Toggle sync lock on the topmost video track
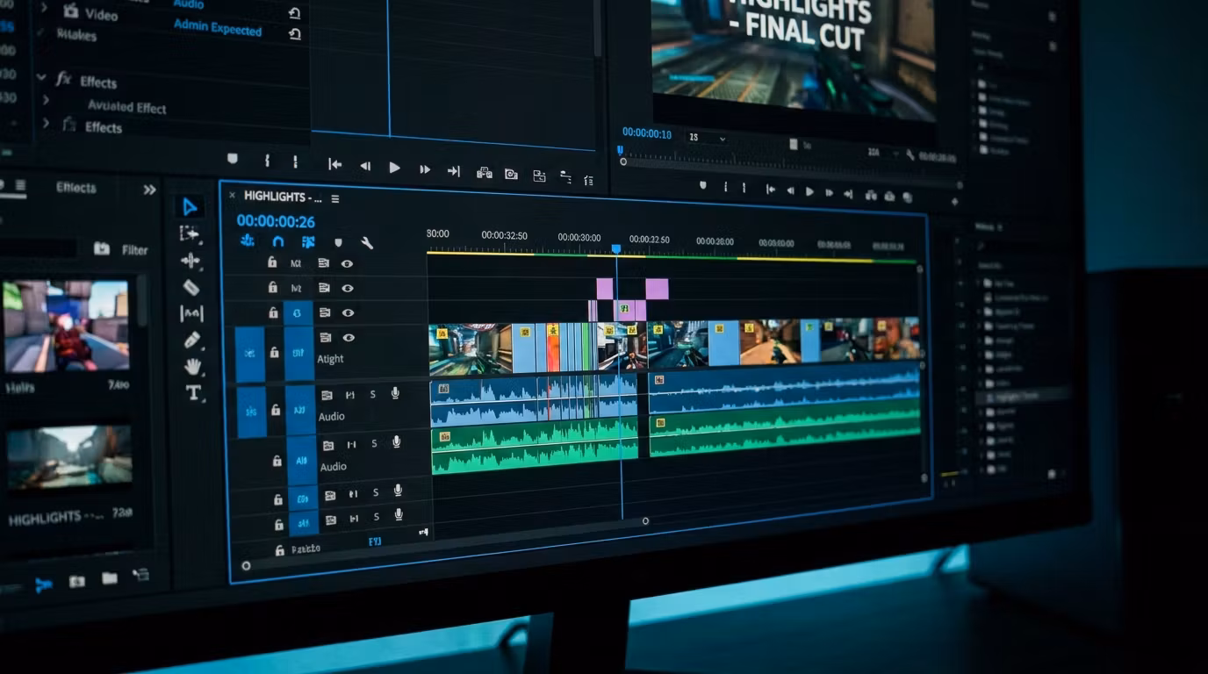 pos(324,263)
